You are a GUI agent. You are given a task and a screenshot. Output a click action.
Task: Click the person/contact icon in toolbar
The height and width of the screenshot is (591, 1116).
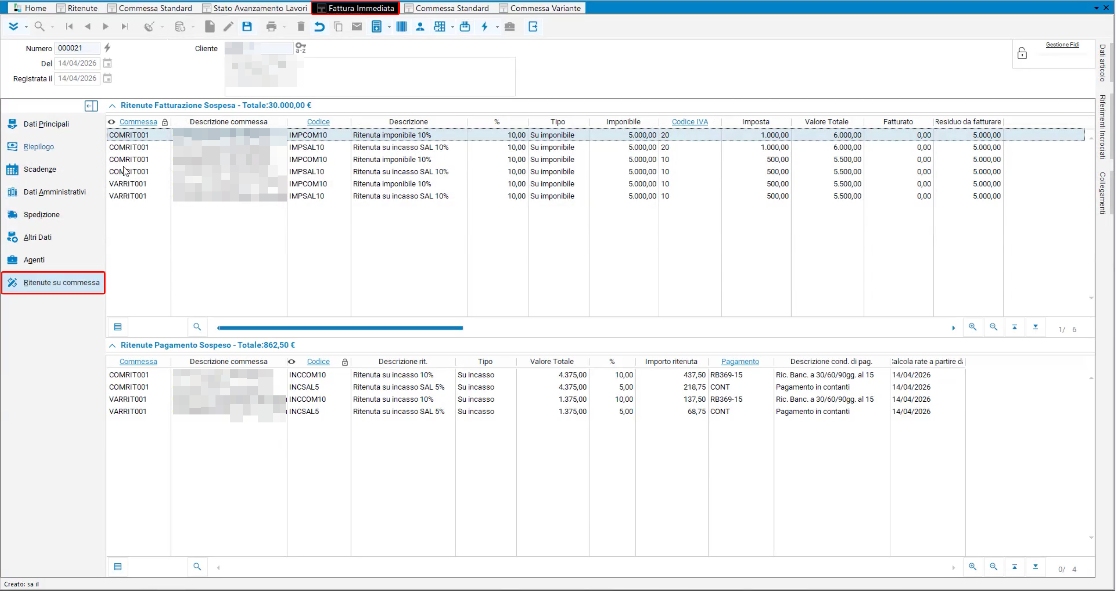420,26
